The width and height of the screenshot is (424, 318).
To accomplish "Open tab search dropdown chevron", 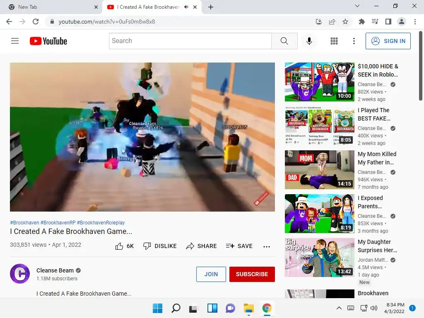I will click(357, 6).
